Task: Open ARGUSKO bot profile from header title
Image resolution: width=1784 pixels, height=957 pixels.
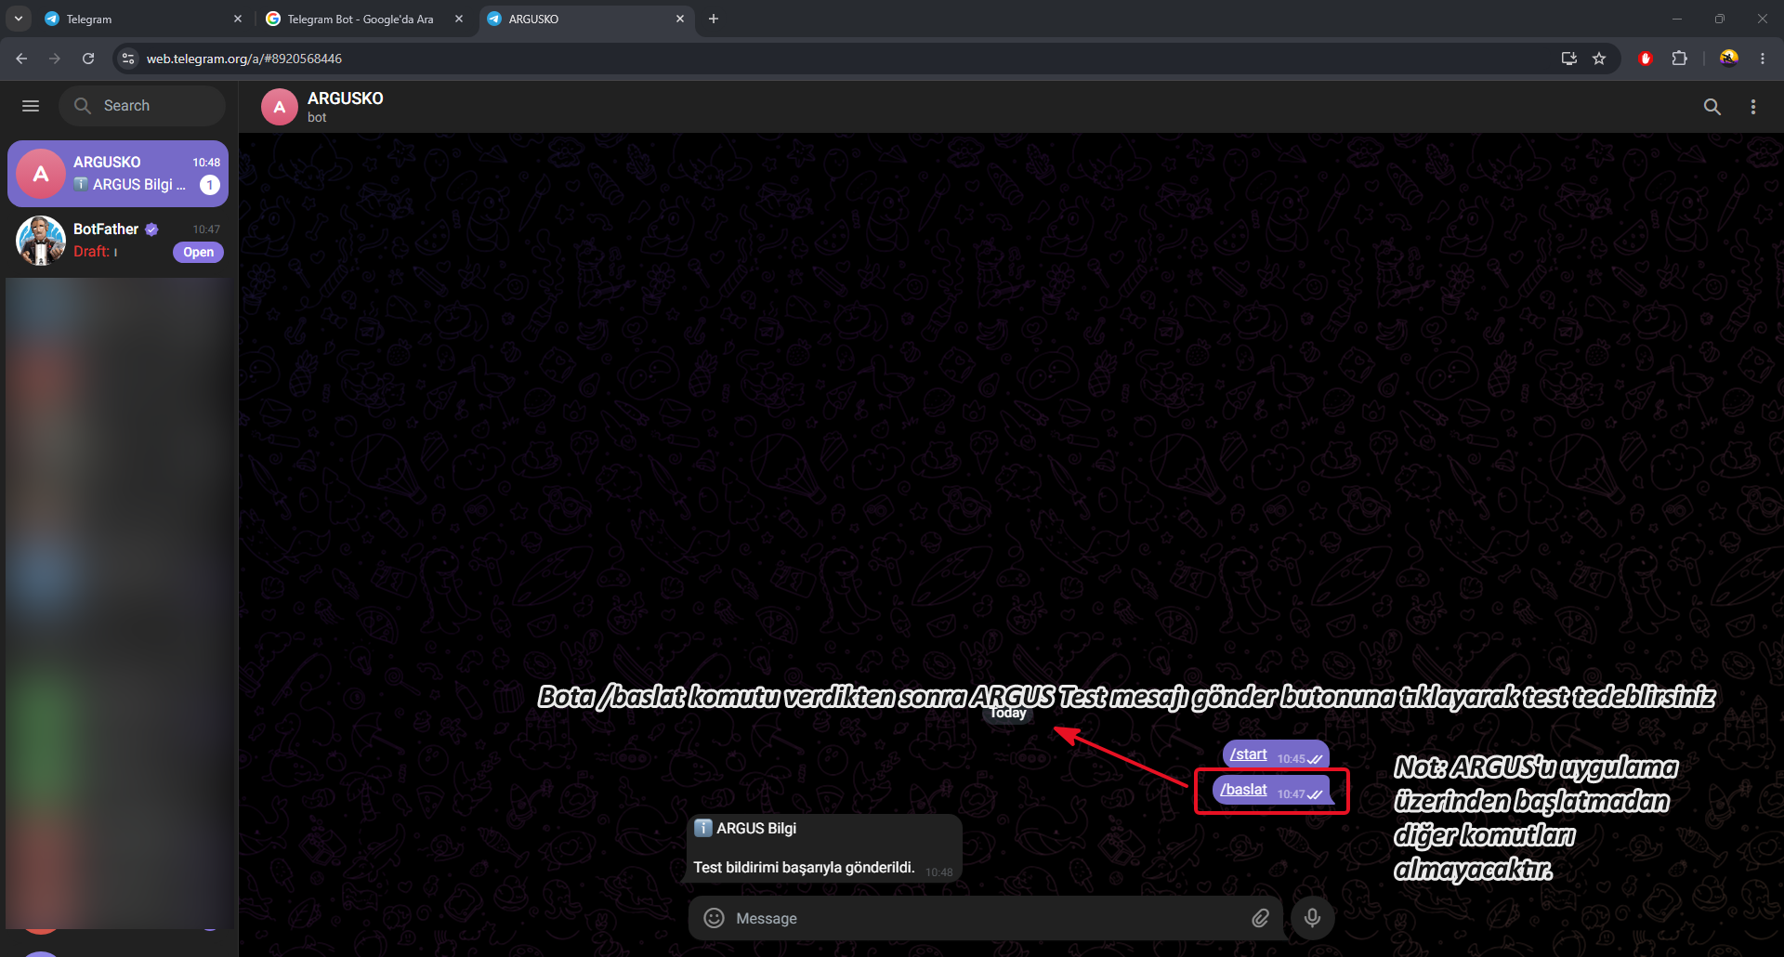Action: (x=345, y=98)
